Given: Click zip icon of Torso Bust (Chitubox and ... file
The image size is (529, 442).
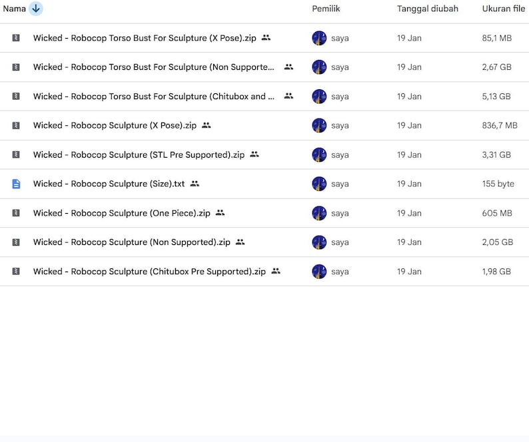Looking at the screenshot, I should (x=16, y=97).
